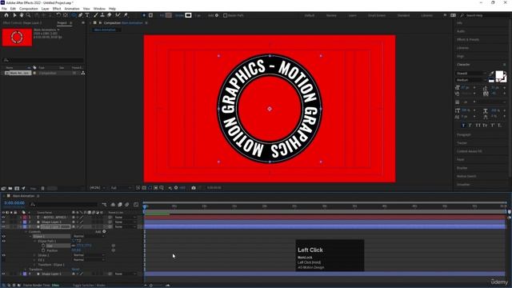Expand the Fill 1 group

point(34,260)
